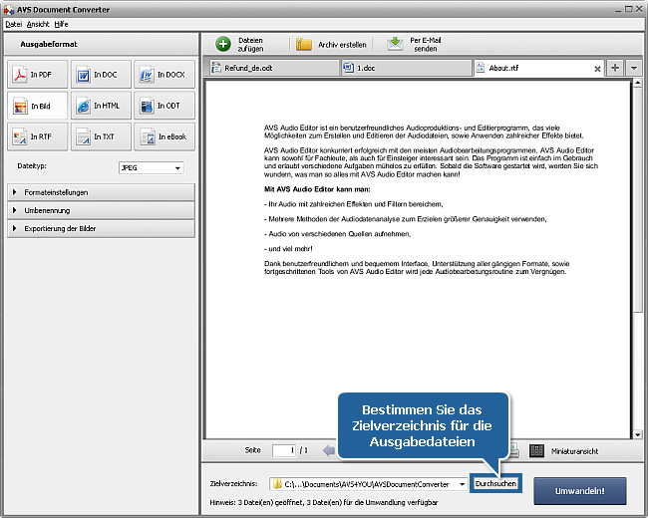Viewport: 648px width, 518px height.
Task: Expand the Formateinstellungen section
Action: pyautogui.click(x=101, y=192)
